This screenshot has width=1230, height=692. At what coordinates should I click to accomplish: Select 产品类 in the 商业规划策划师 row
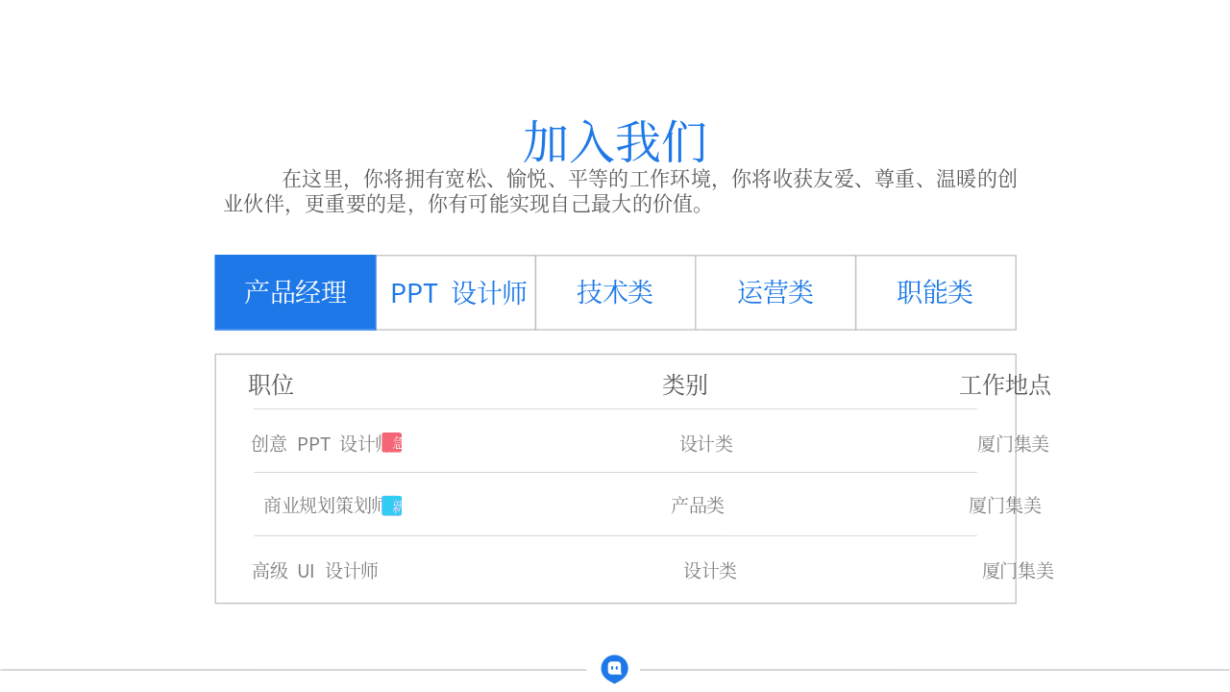click(x=698, y=506)
